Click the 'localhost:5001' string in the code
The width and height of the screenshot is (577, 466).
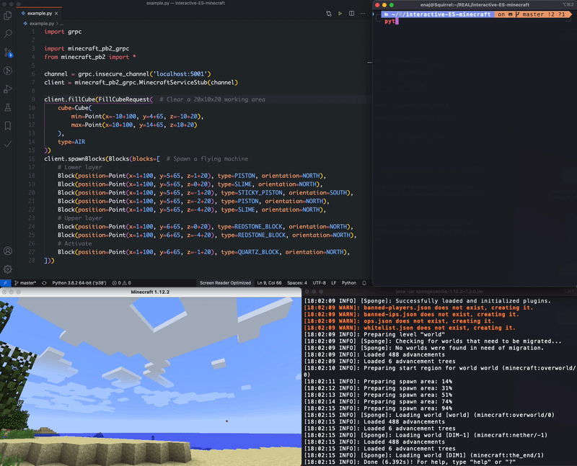pyautogui.click(x=180, y=74)
